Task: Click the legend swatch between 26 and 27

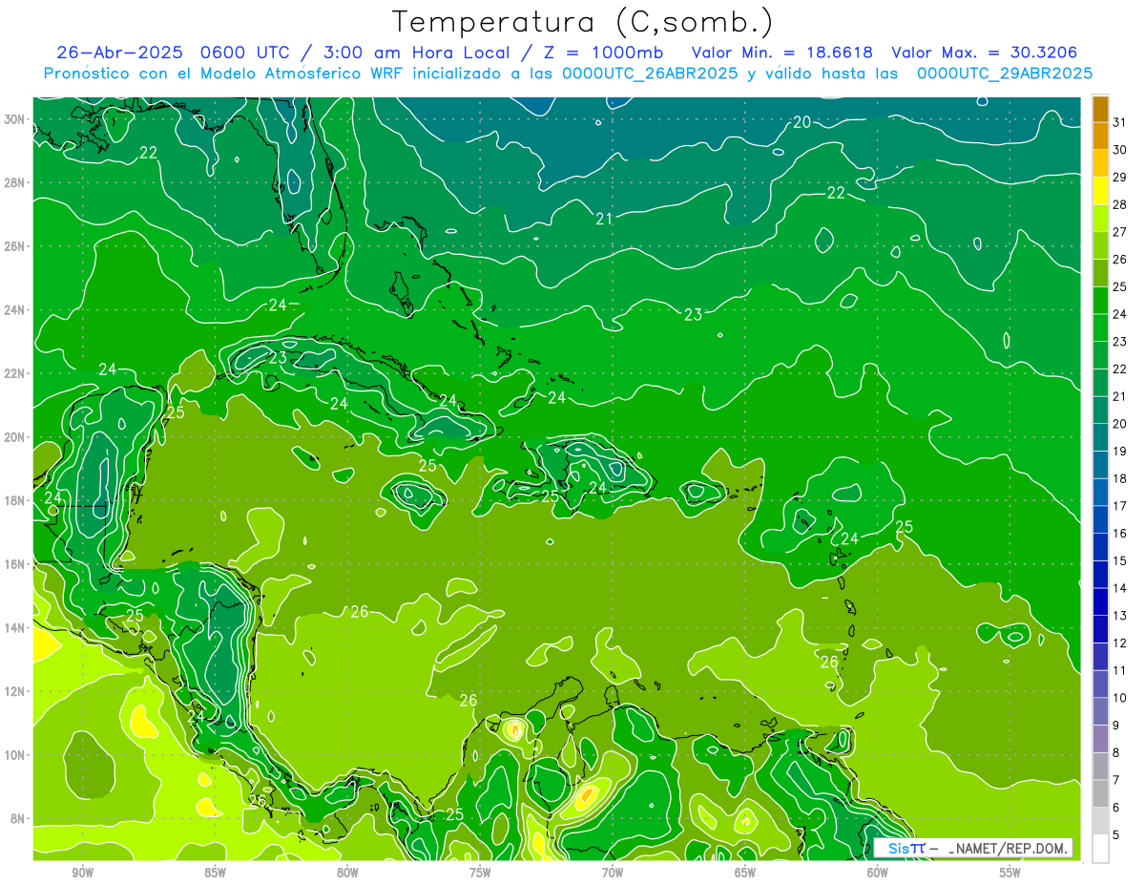Action: pyautogui.click(x=1100, y=245)
